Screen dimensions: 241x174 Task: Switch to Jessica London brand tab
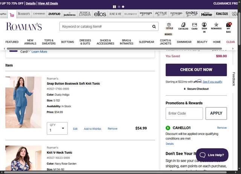tap(85, 14)
